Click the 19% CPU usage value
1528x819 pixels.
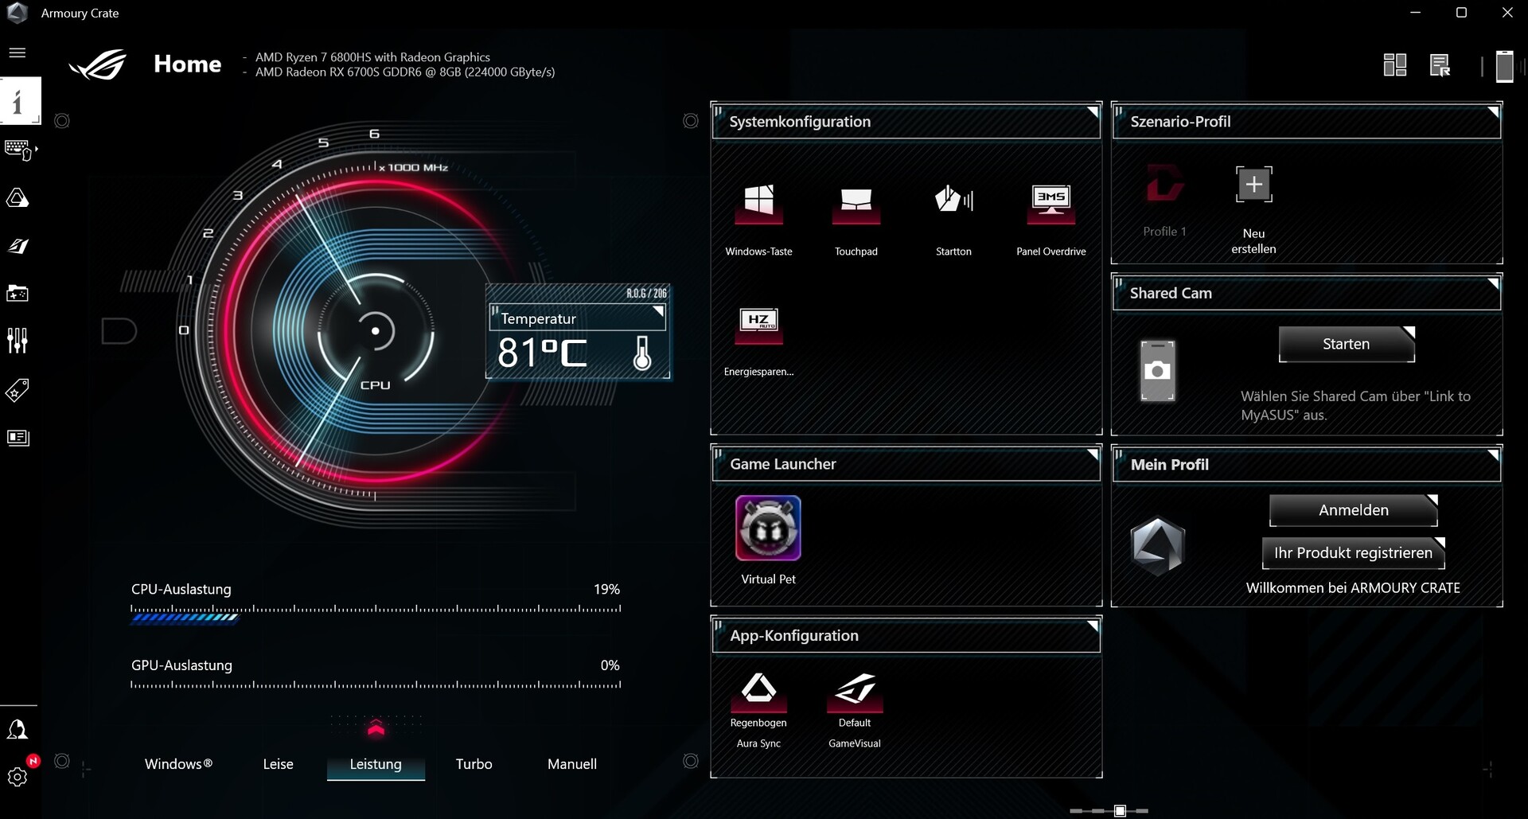[x=606, y=589]
